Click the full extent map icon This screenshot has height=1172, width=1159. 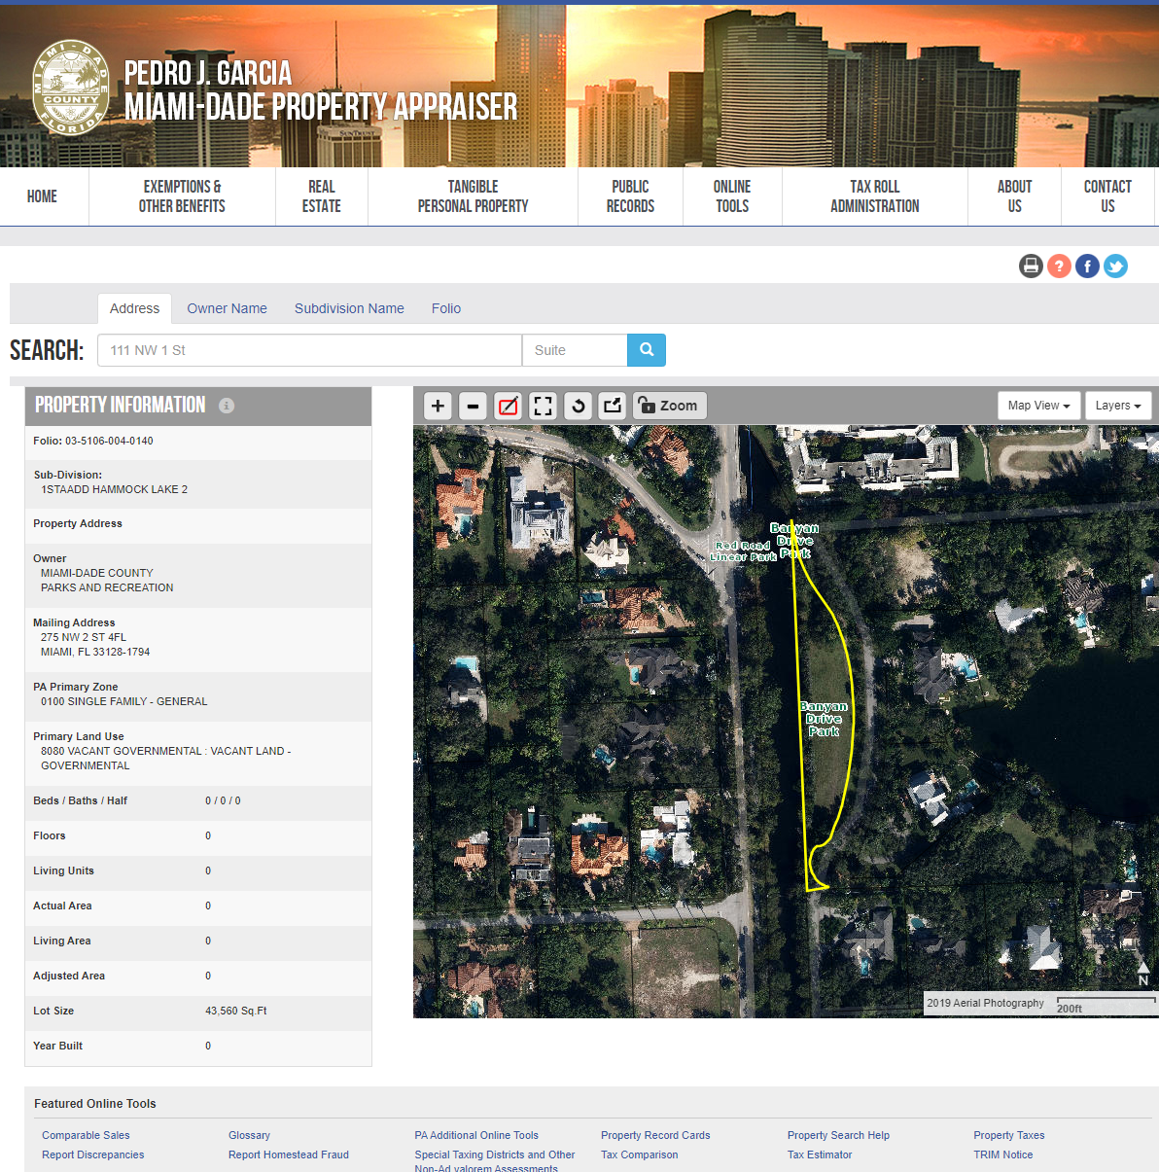click(x=543, y=406)
